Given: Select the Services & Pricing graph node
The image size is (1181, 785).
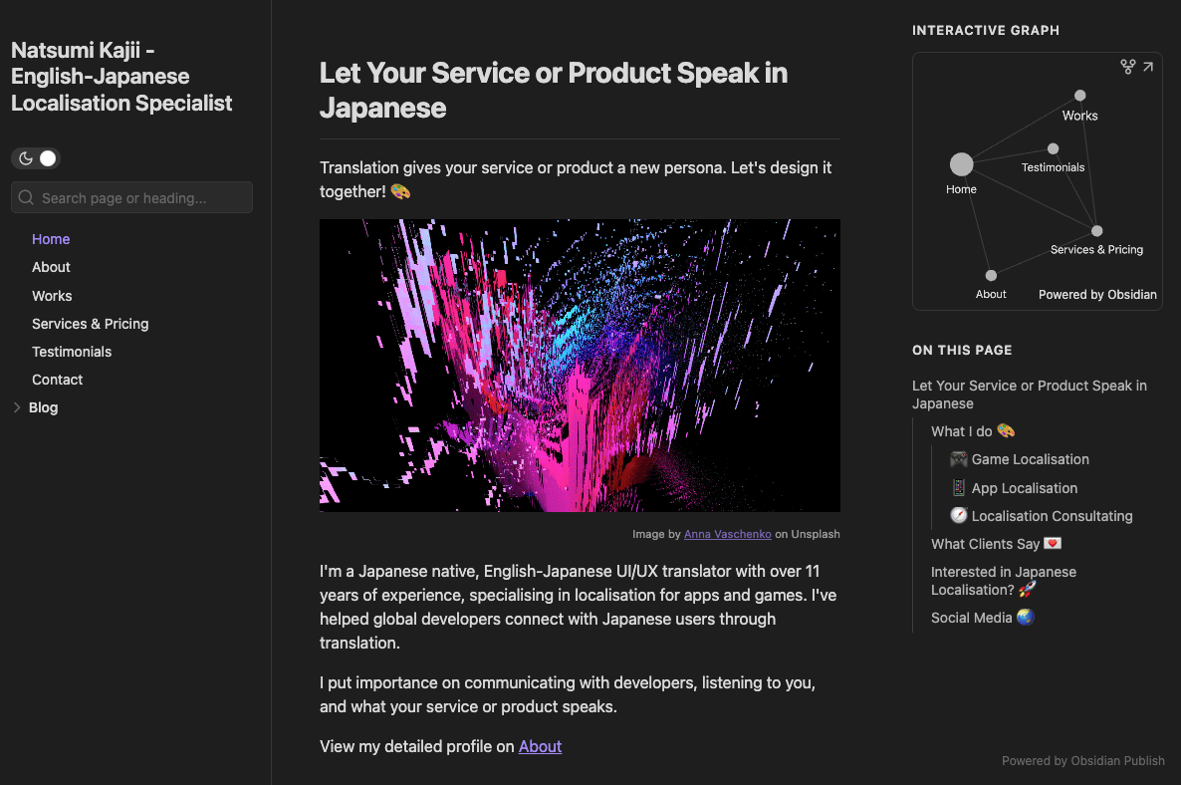Looking at the screenshot, I should click(x=1096, y=231).
